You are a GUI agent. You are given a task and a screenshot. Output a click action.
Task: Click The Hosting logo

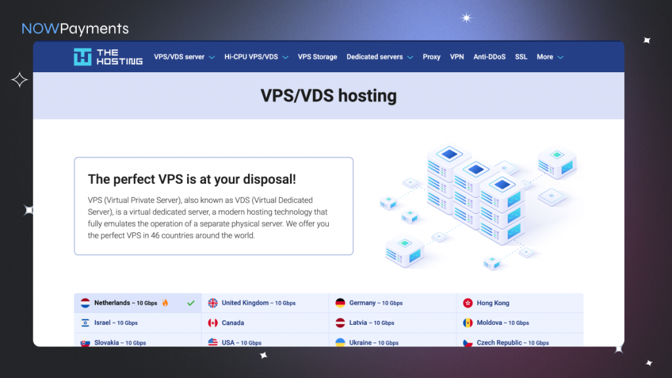tap(108, 56)
